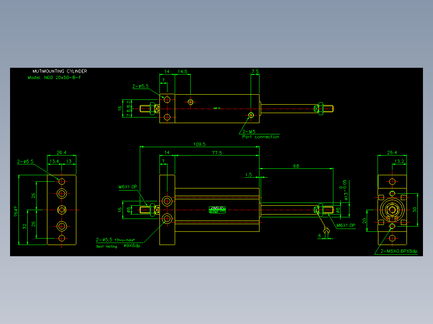
Task: Click the 68 rod length dimension
Action: click(296, 166)
